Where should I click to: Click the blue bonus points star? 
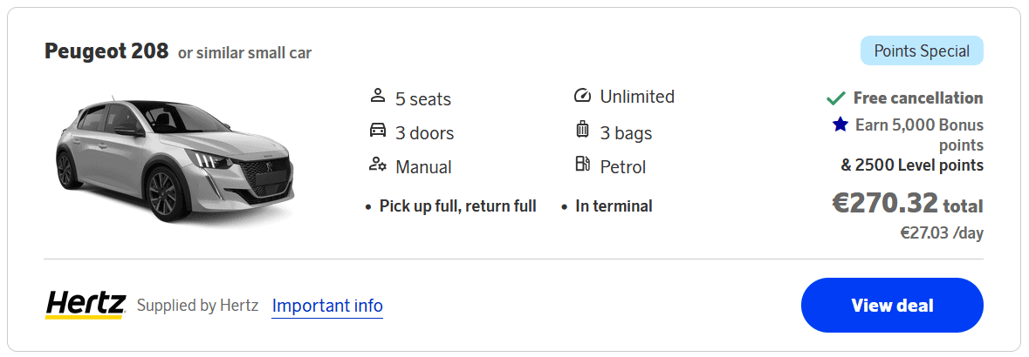(x=840, y=125)
